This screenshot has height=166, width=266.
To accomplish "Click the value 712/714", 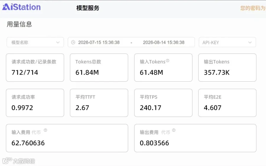I will (25, 72).
